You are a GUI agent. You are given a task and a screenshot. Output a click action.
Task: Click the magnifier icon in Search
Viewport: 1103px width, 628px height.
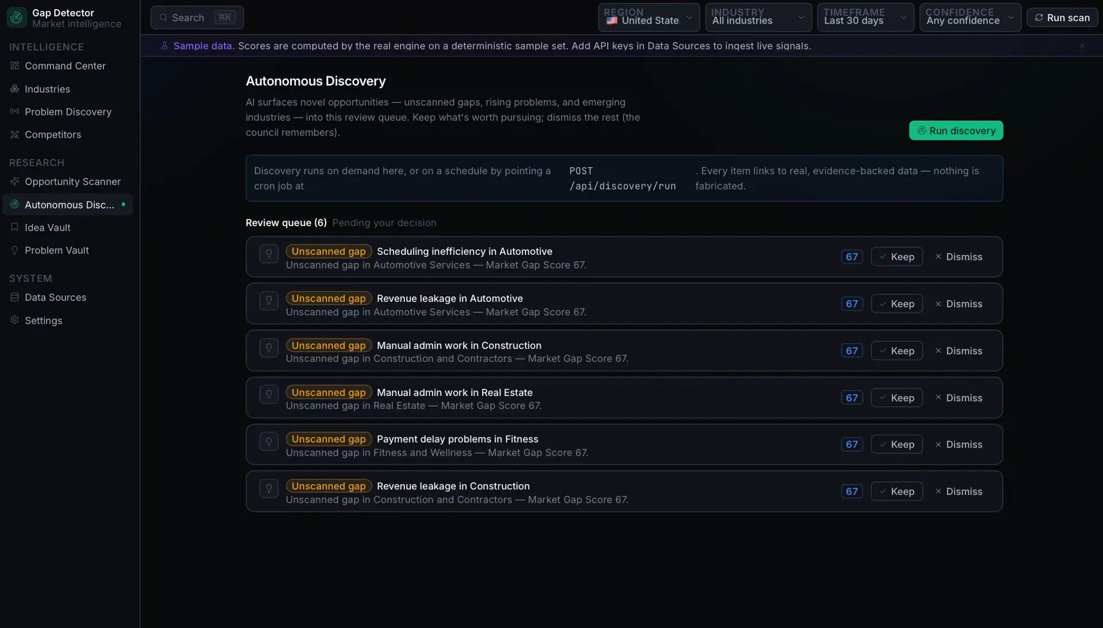click(x=163, y=18)
